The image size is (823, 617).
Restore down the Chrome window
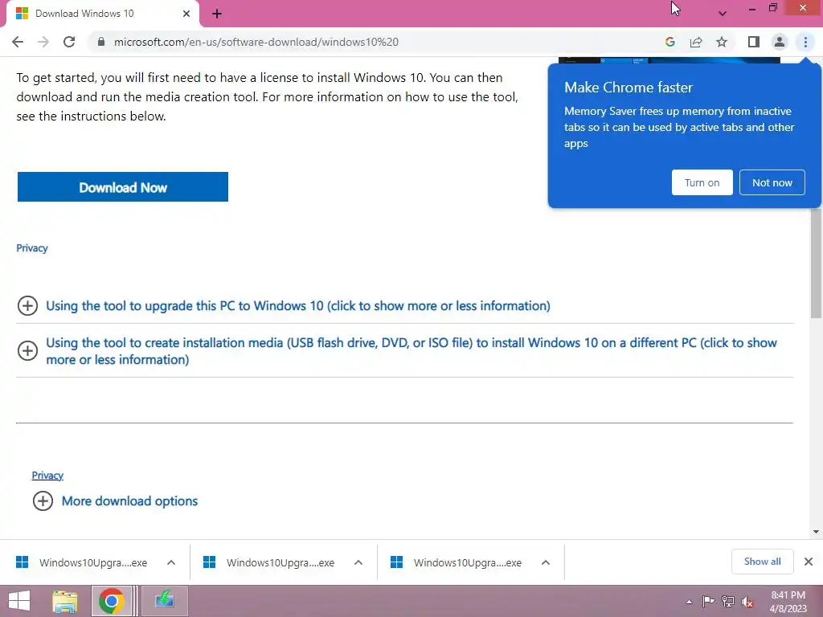coord(772,8)
